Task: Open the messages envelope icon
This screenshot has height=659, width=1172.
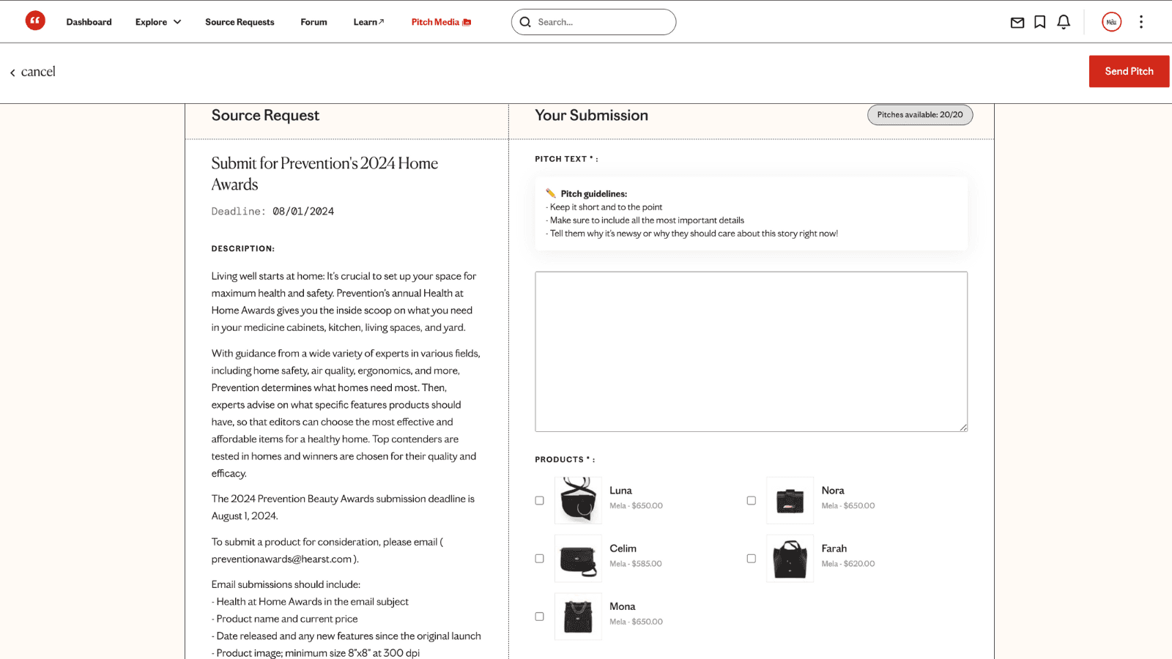Action: coord(1017,23)
